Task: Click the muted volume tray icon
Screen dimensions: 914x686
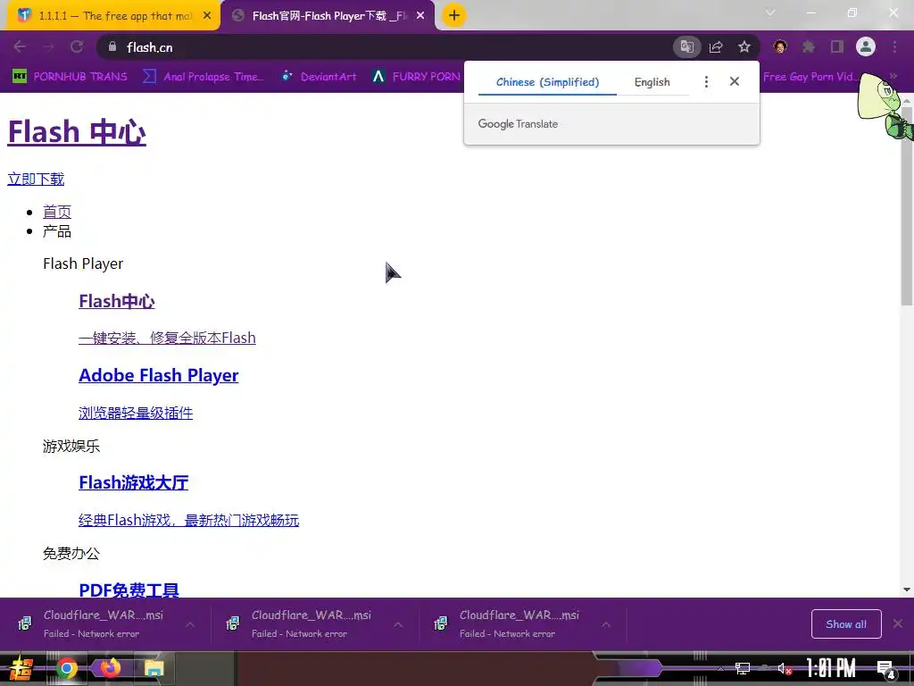Action: pyautogui.click(x=785, y=668)
